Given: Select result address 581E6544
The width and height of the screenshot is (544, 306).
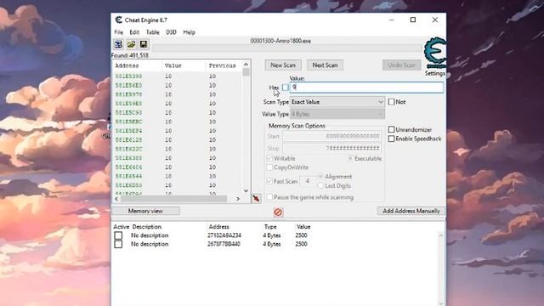Looking at the screenshot, I should pos(128,176).
